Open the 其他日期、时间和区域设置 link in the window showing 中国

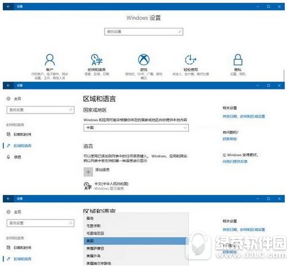[244, 116]
